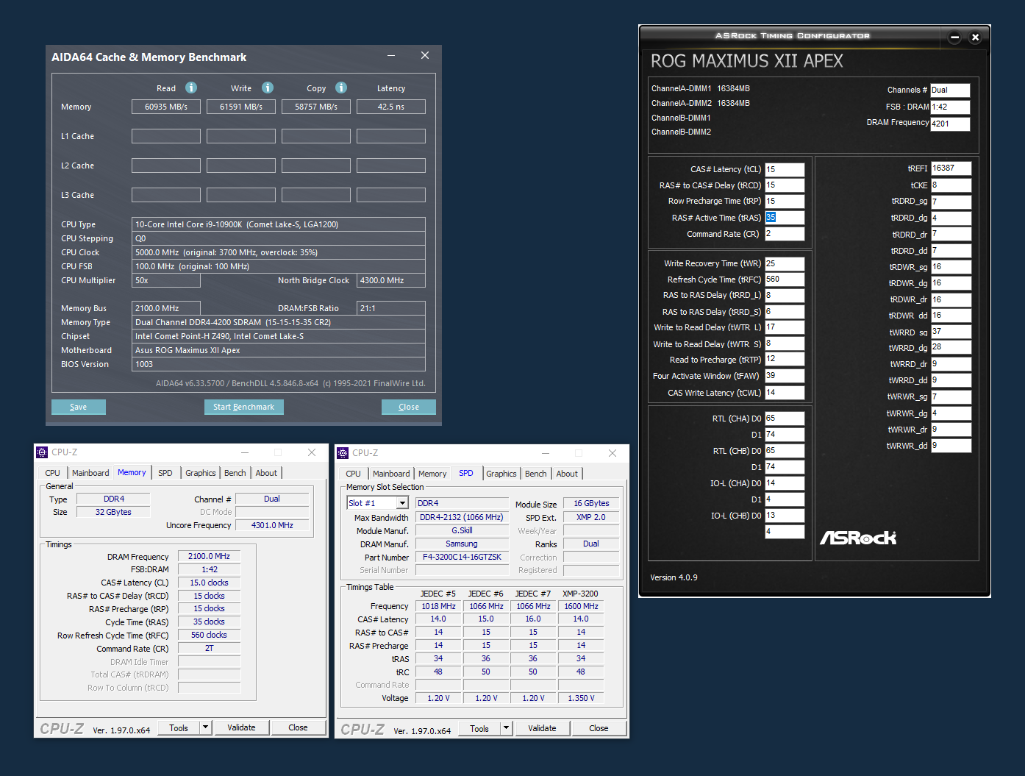Minimize the ASRock Timing Configurator window

[954, 37]
